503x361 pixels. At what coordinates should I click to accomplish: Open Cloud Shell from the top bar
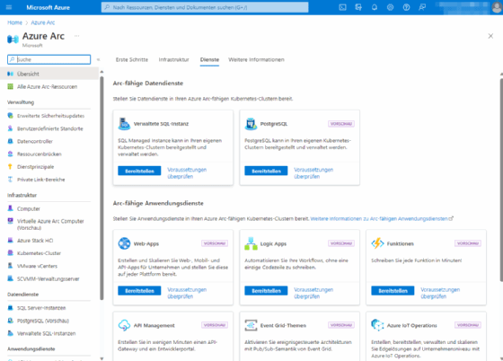point(342,7)
